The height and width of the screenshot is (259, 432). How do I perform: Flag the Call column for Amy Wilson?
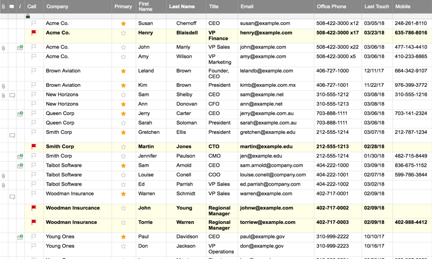[34, 57]
